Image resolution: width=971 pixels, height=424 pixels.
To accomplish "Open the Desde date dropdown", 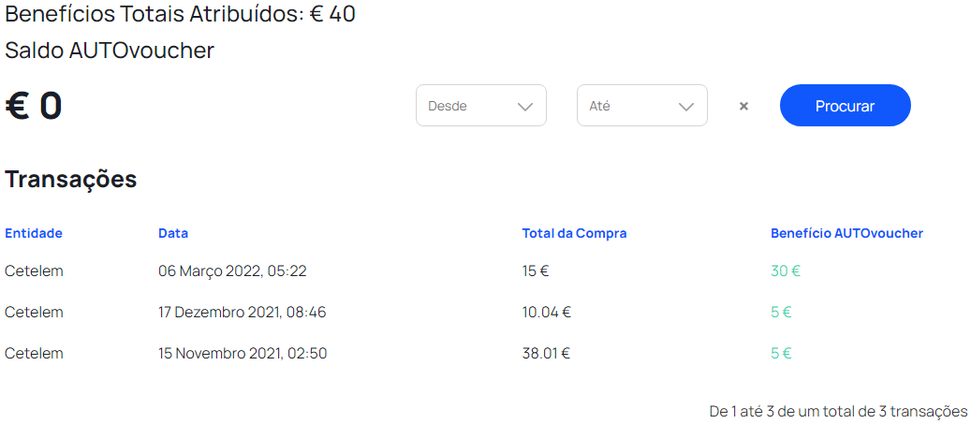I will tap(480, 106).
